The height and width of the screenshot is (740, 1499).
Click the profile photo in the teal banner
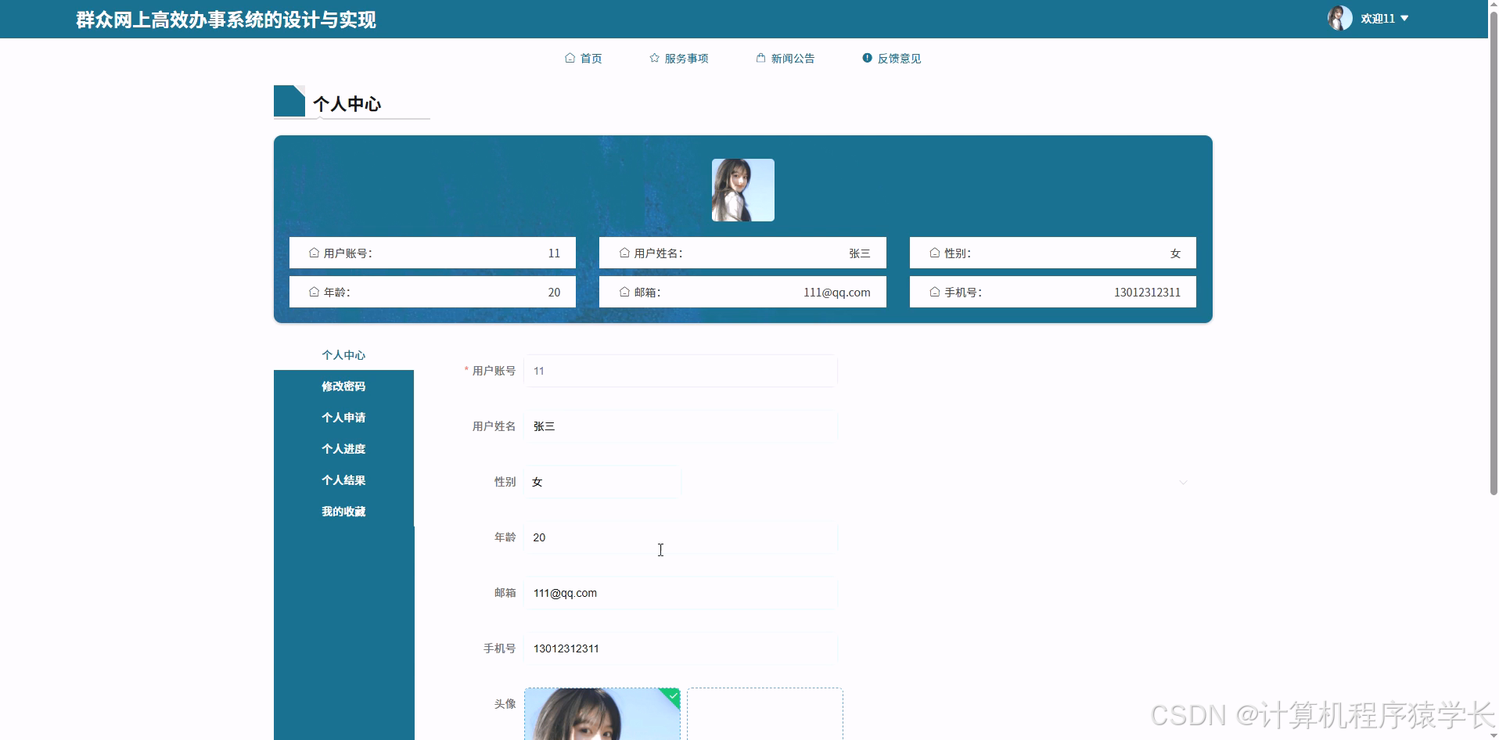click(742, 189)
